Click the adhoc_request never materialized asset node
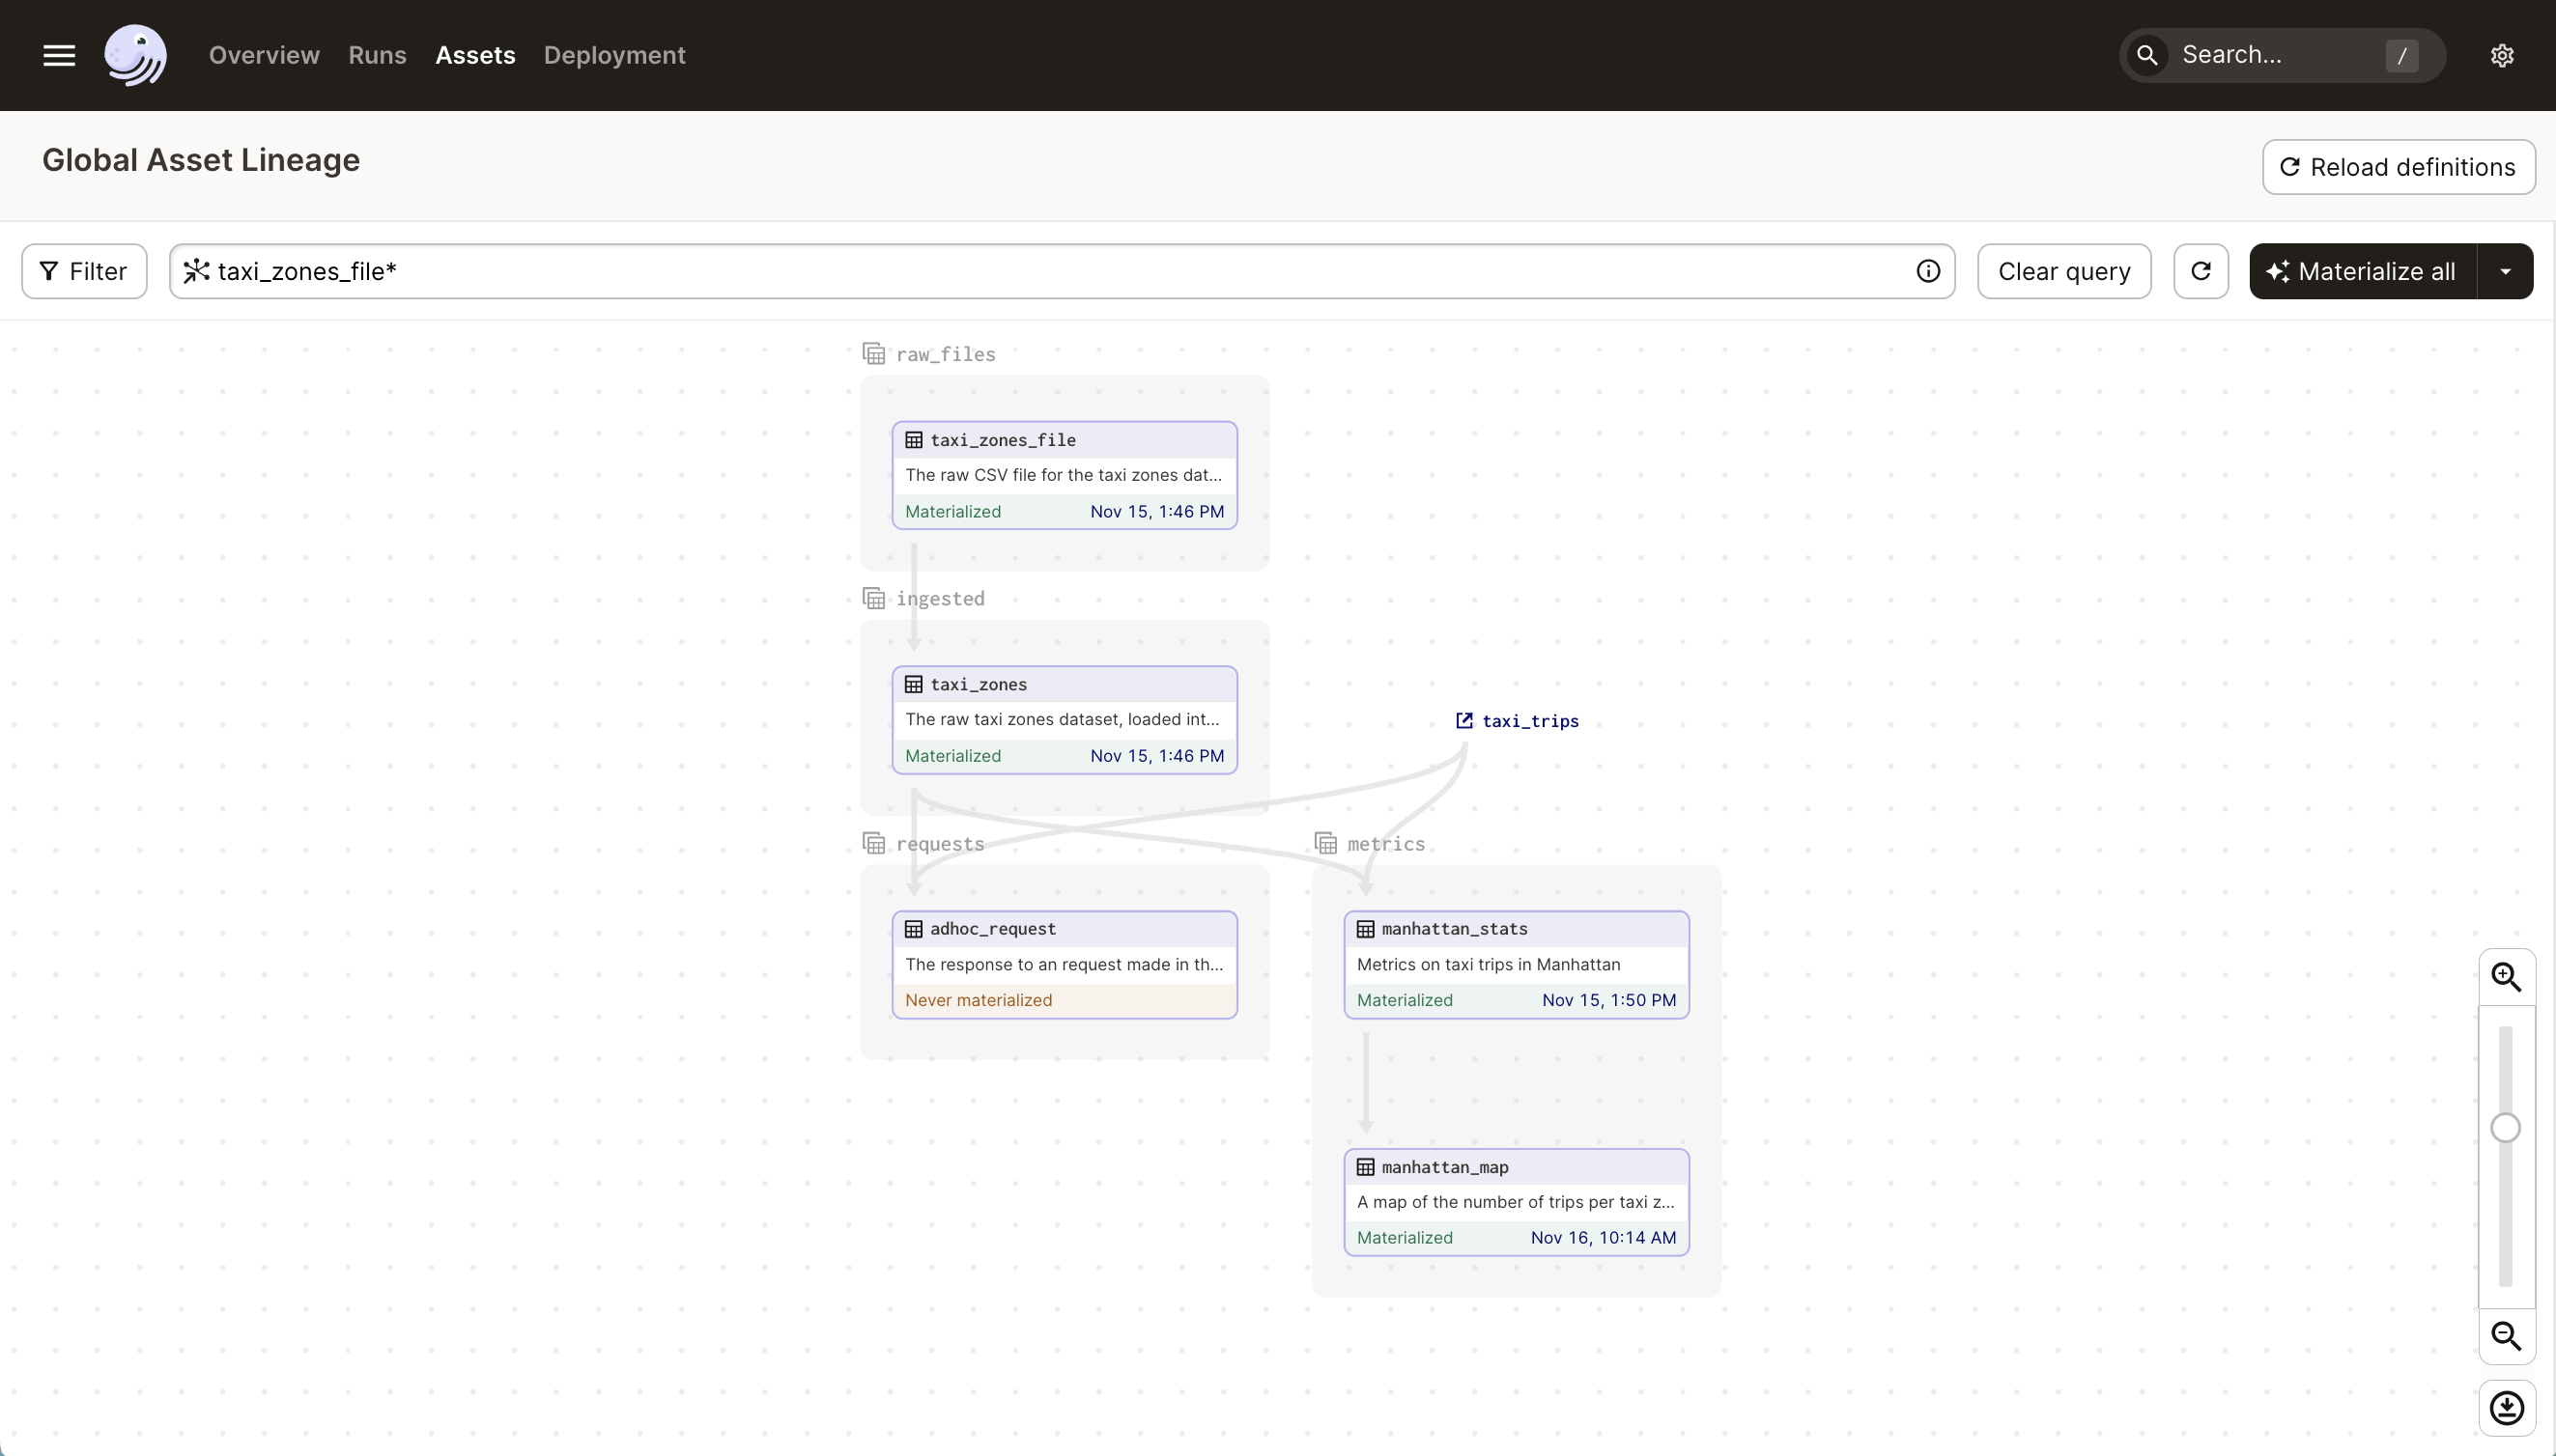The width and height of the screenshot is (2556, 1456). point(1065,963)
